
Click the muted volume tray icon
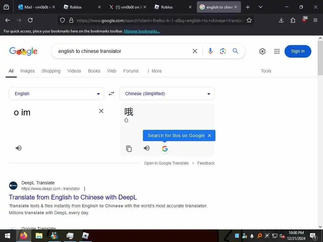tap(282, 236)
